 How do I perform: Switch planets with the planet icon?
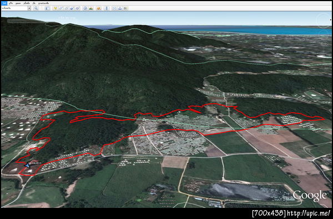pos(99,8)
